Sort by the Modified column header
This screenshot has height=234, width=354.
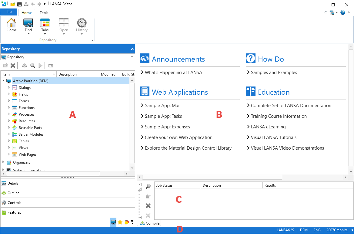click(109, 74)
